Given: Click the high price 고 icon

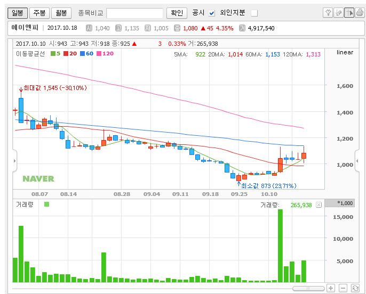Looking at the screenshot, I should 118,28.
